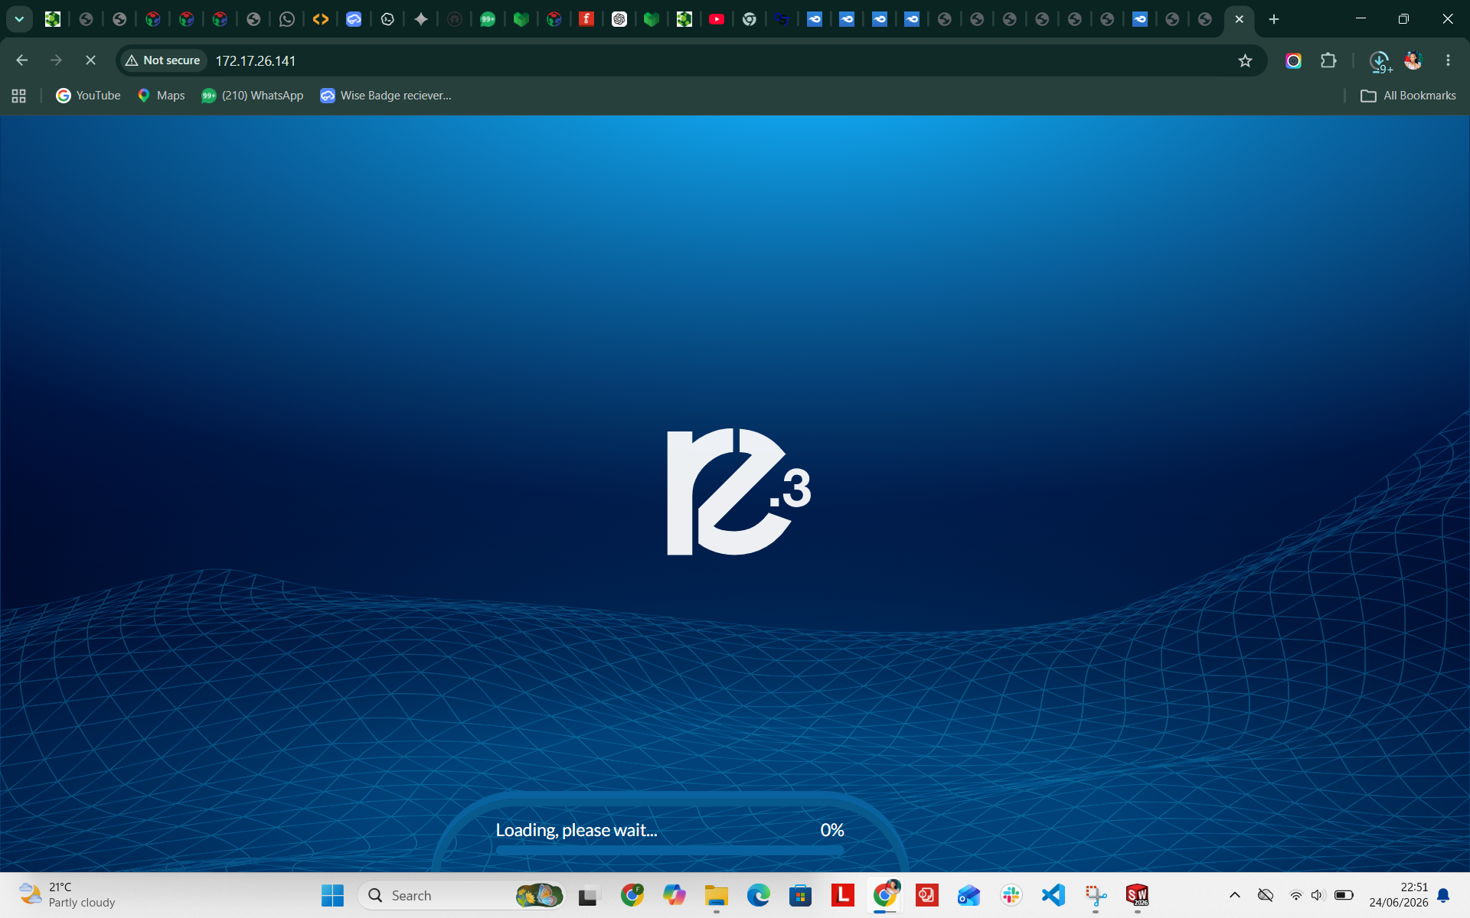Screen dimensions: 1470x918
Task: Click the 'Loading, please wait...' text
Action: click(577, 830)
